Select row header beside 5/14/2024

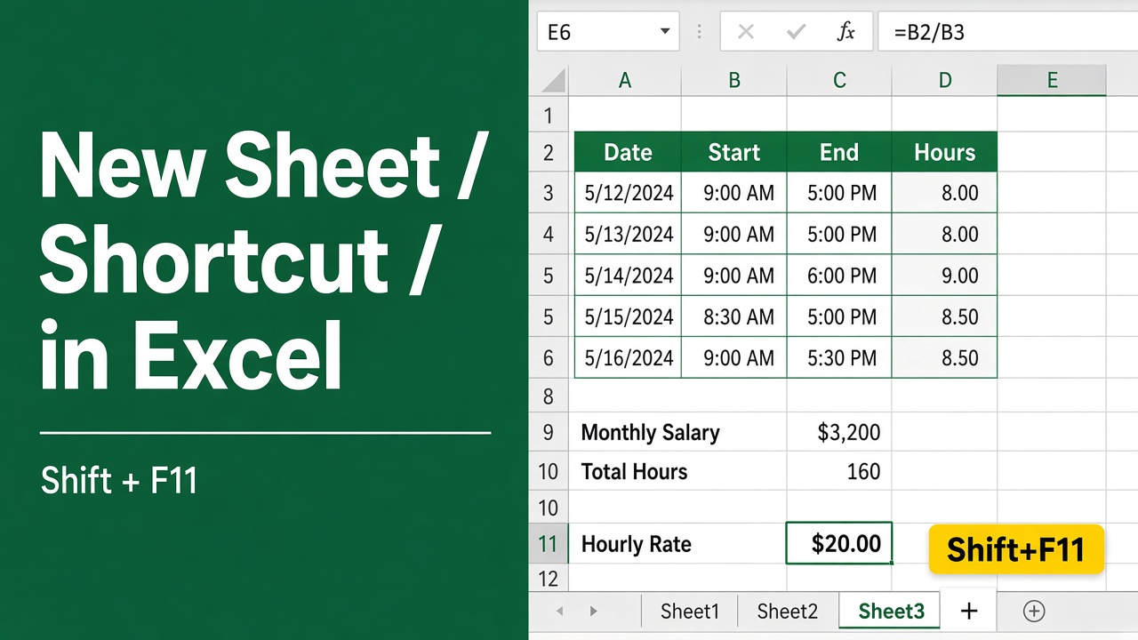coord(549,276)
